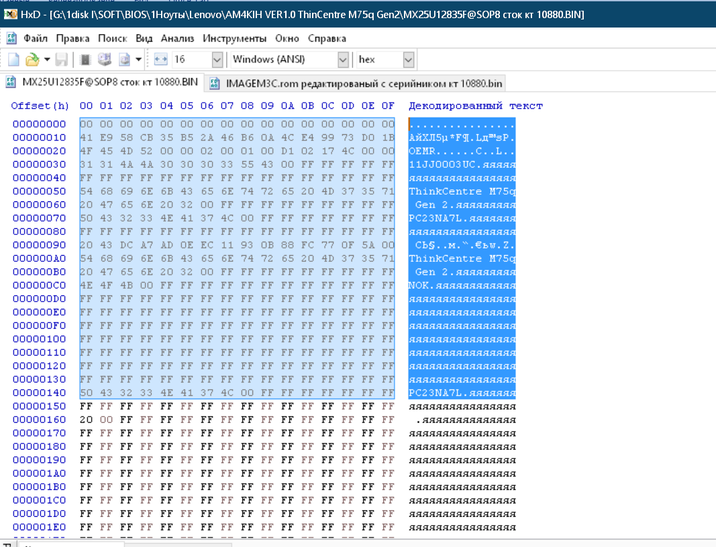Click offset 00000090 row label
Viewport: 716px width, 547px height.
click(40, 245)
